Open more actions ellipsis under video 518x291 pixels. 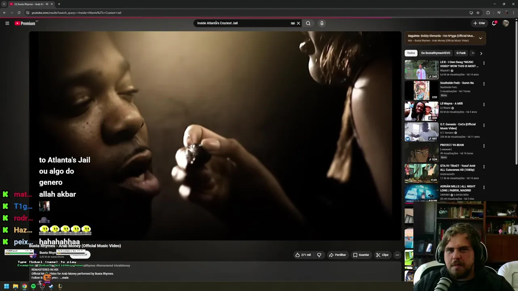pos(397,255)
